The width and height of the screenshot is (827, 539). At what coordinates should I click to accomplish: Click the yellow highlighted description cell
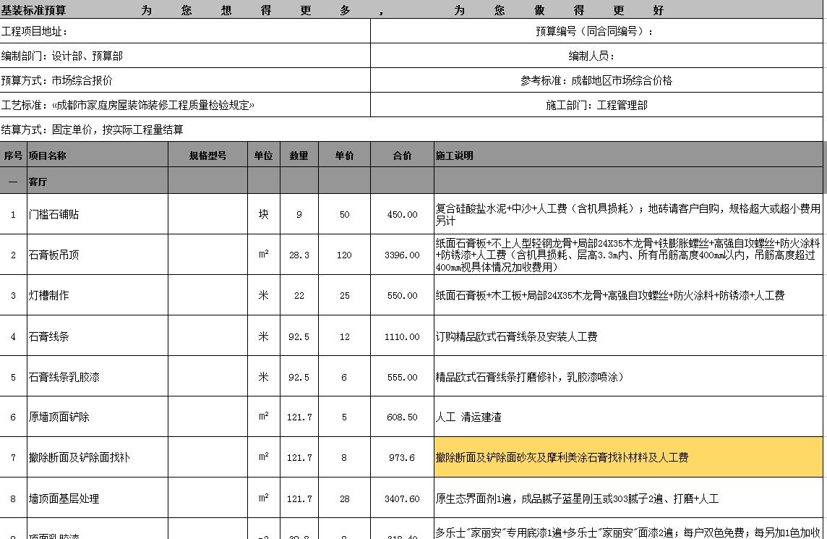point(628,458)
